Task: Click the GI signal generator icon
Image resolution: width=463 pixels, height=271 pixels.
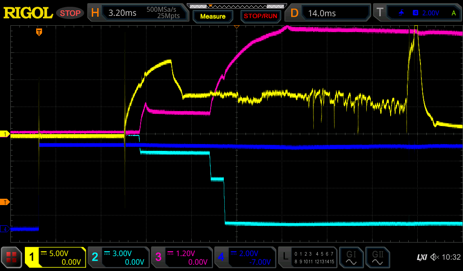Action: click(x=351, y=257)
